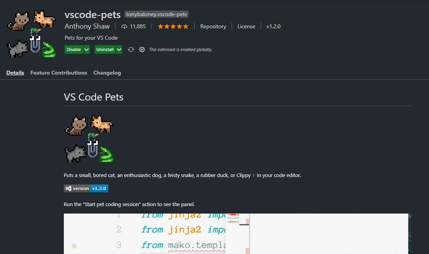
Task: Click the five-star rating
Action: [x=173, y=26]
